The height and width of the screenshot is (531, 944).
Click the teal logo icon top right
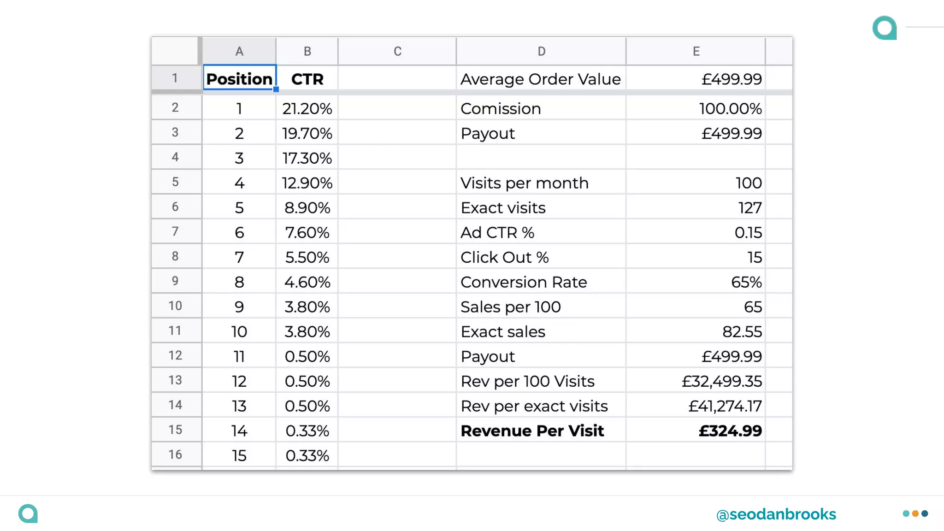pyautogui.click(x=884, y=28)
